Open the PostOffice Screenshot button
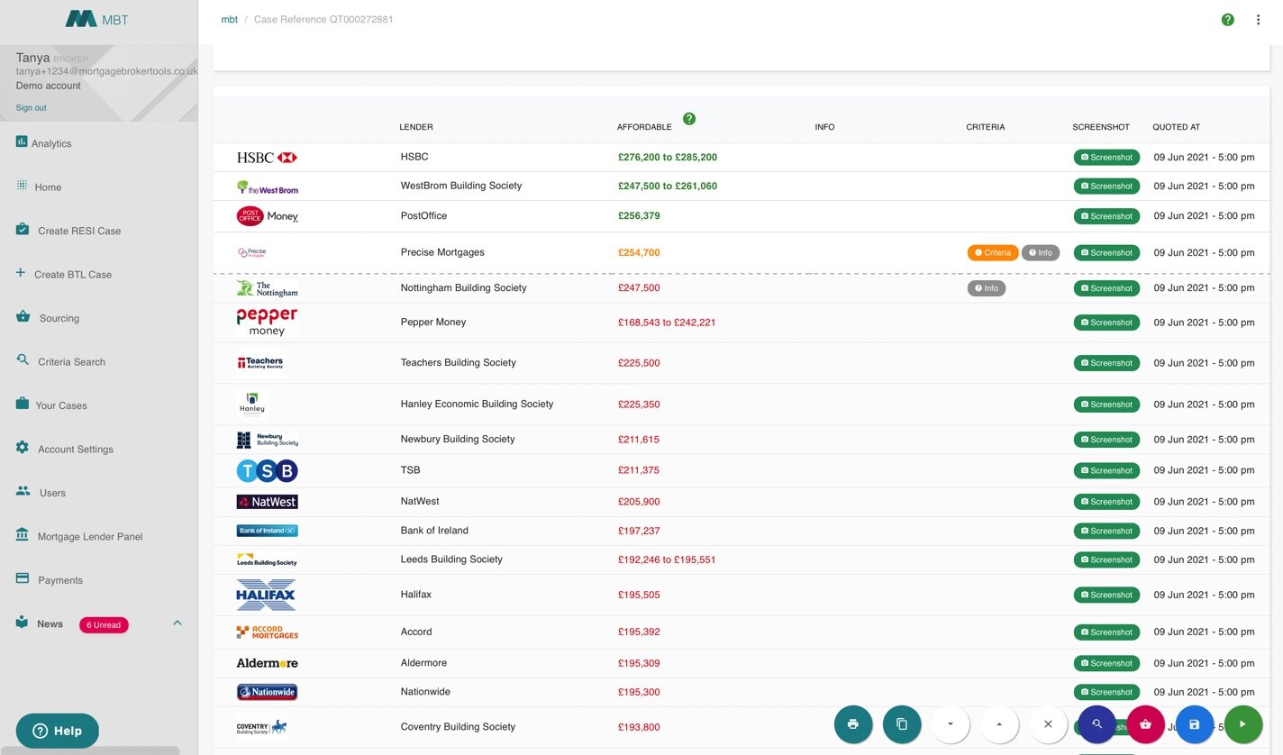This screenshot has height=755, width=1283. pyautogui.click(x=1106, y=216)
